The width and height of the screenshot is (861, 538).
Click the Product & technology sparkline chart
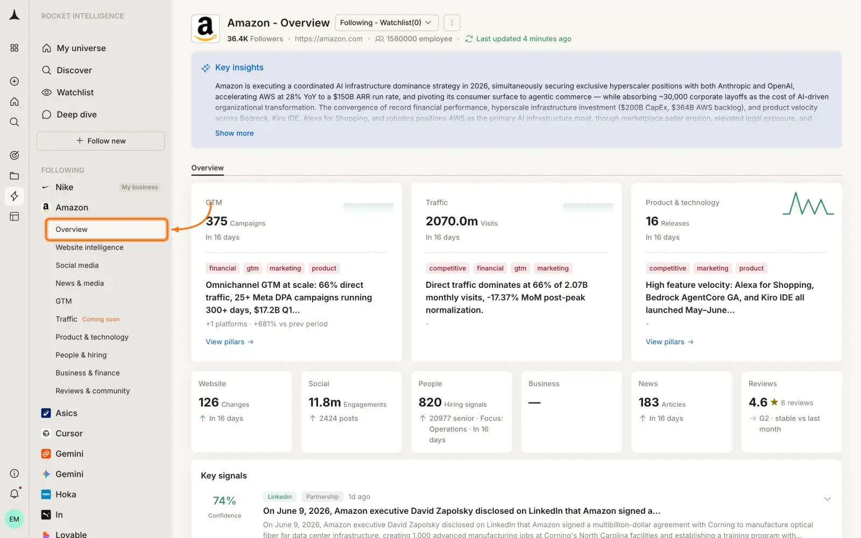click(808, 204)
